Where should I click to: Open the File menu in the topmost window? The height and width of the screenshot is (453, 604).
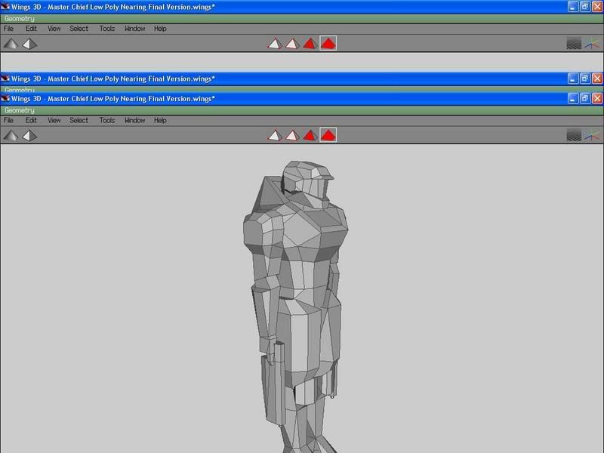8,29
